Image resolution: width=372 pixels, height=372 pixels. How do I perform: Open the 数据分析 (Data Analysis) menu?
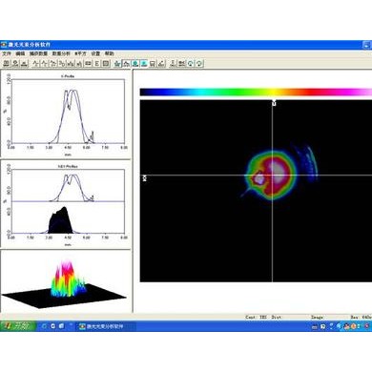(x=61, y=53)
